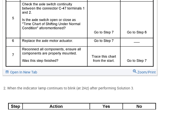Screen dimensions: 180x116
Task: Click the Zoom/Print link text
Action: point(146,72)
